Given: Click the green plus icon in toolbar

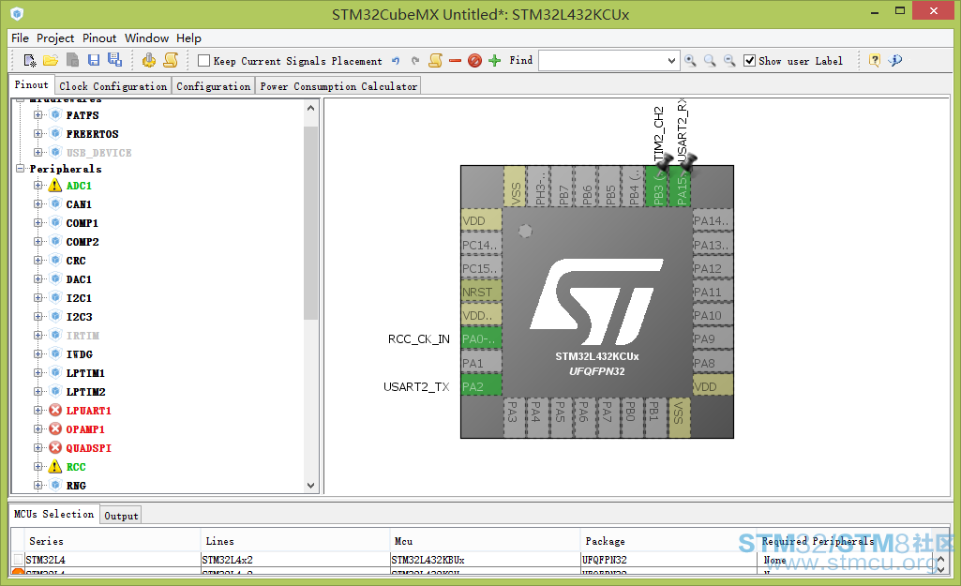Looking at the screenshot, I should pos(495,60).
